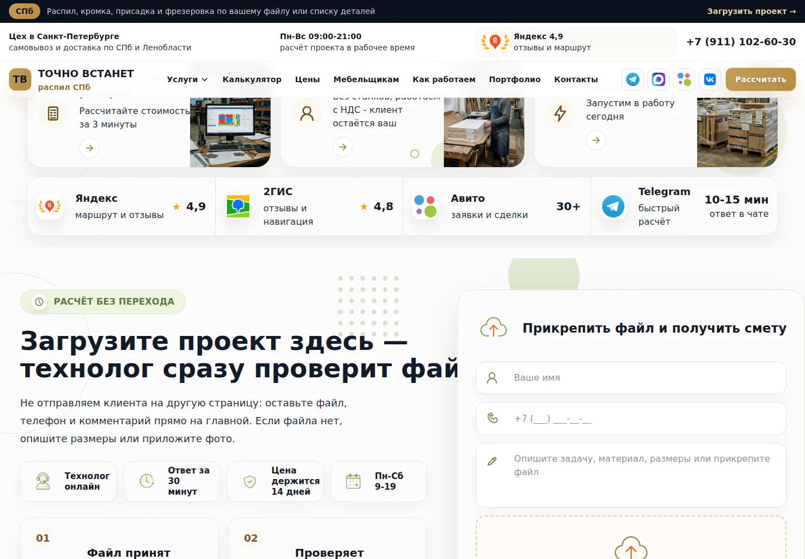Click the Цена держится 14 дней chip
The width and height of the screenshot is (805, 559).
point(276,481)
